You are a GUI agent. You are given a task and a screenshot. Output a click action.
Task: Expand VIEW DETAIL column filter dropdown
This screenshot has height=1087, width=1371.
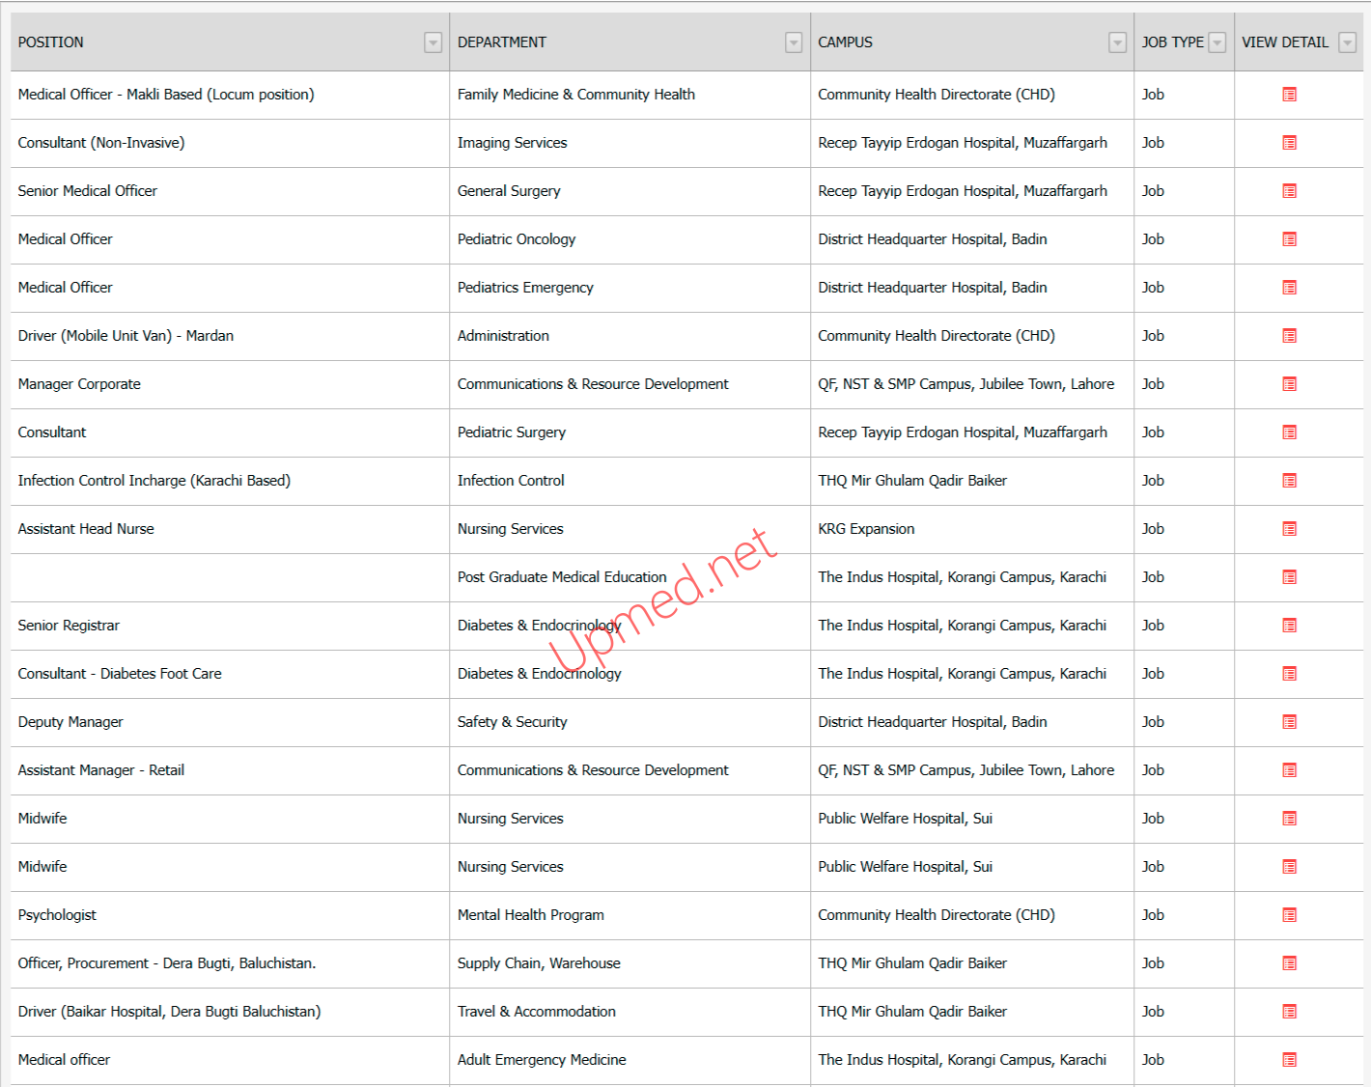(x=1348, y=42)
